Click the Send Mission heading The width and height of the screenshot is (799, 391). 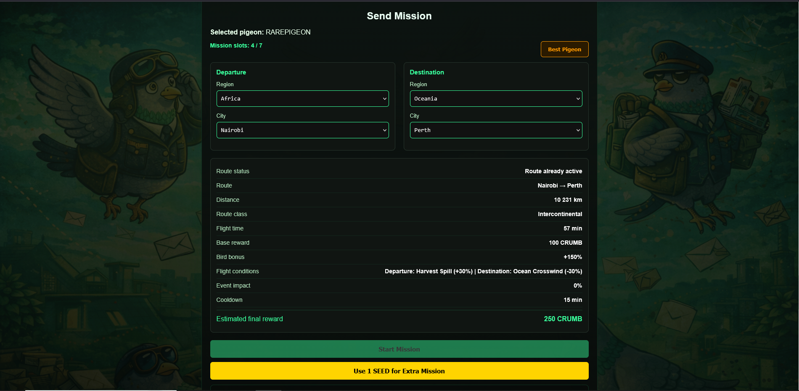click(399, 16)
